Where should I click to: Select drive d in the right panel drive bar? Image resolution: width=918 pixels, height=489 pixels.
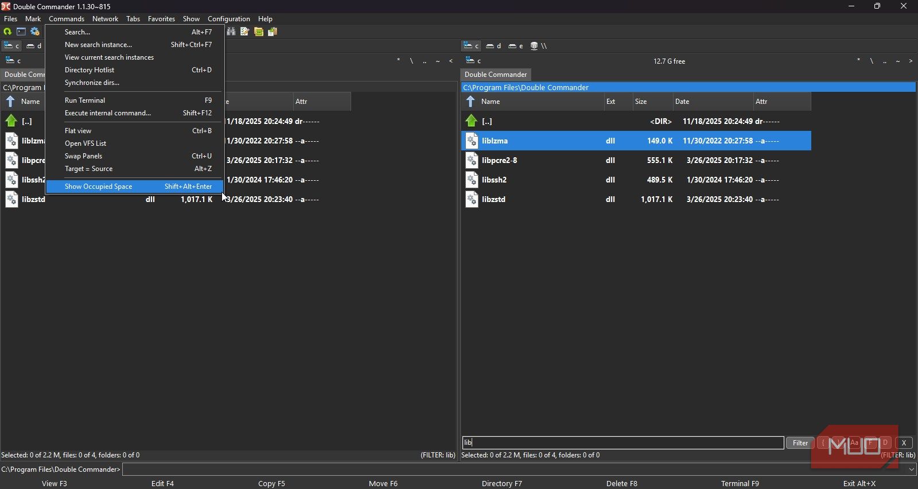493,46
